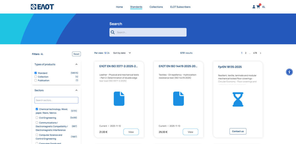Image resolution: width=296 pixels, height=144 pixels.
Task: Open the Collections menu item
Action: [x=156, y=7]
